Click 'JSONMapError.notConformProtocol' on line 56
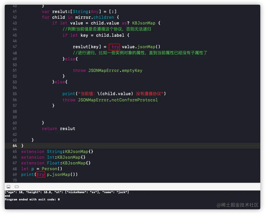Image resolution: width=265 pixels, height=214 pixels. (118, 100)
